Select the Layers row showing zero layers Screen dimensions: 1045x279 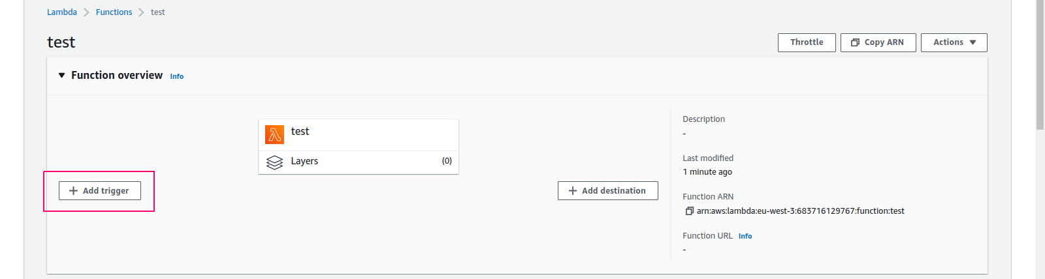point(359,162)
